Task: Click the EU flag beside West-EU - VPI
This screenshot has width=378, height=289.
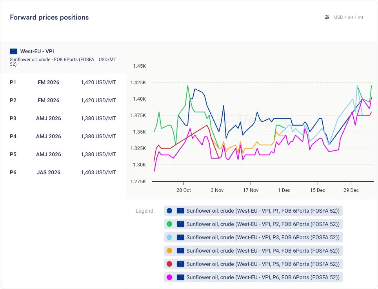Action: coord(14,51)
